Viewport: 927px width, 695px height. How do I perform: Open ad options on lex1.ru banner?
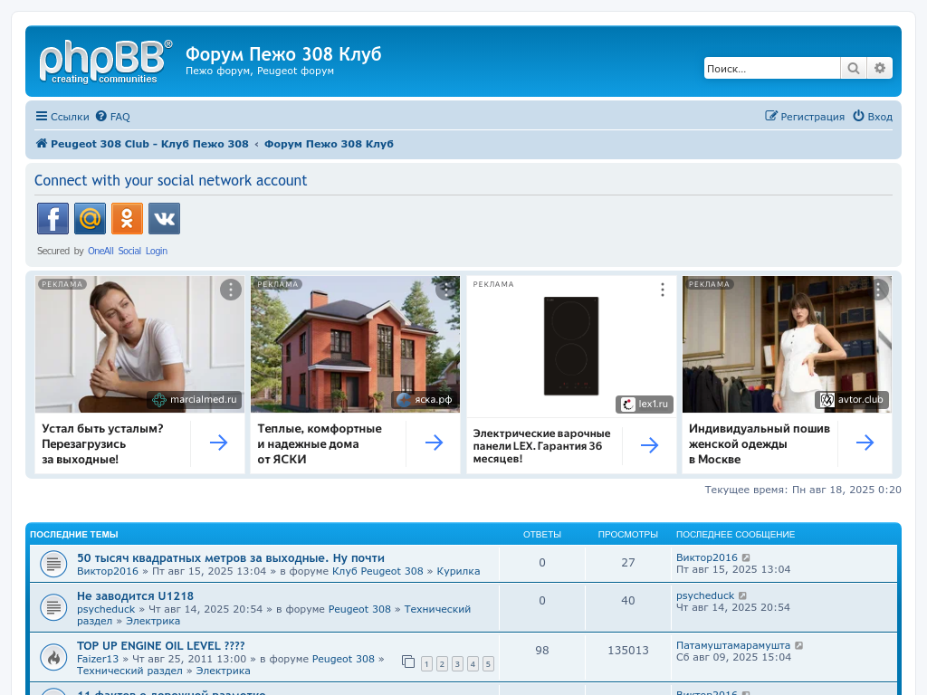[663, 290]
